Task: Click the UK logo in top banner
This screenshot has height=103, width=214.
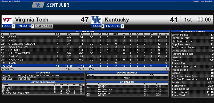Action: pos(38,5)
